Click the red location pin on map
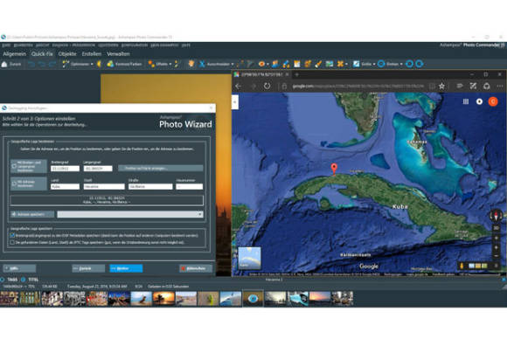Image resolution: width=507 pixels, height=339 pixels. coord(334,169)
